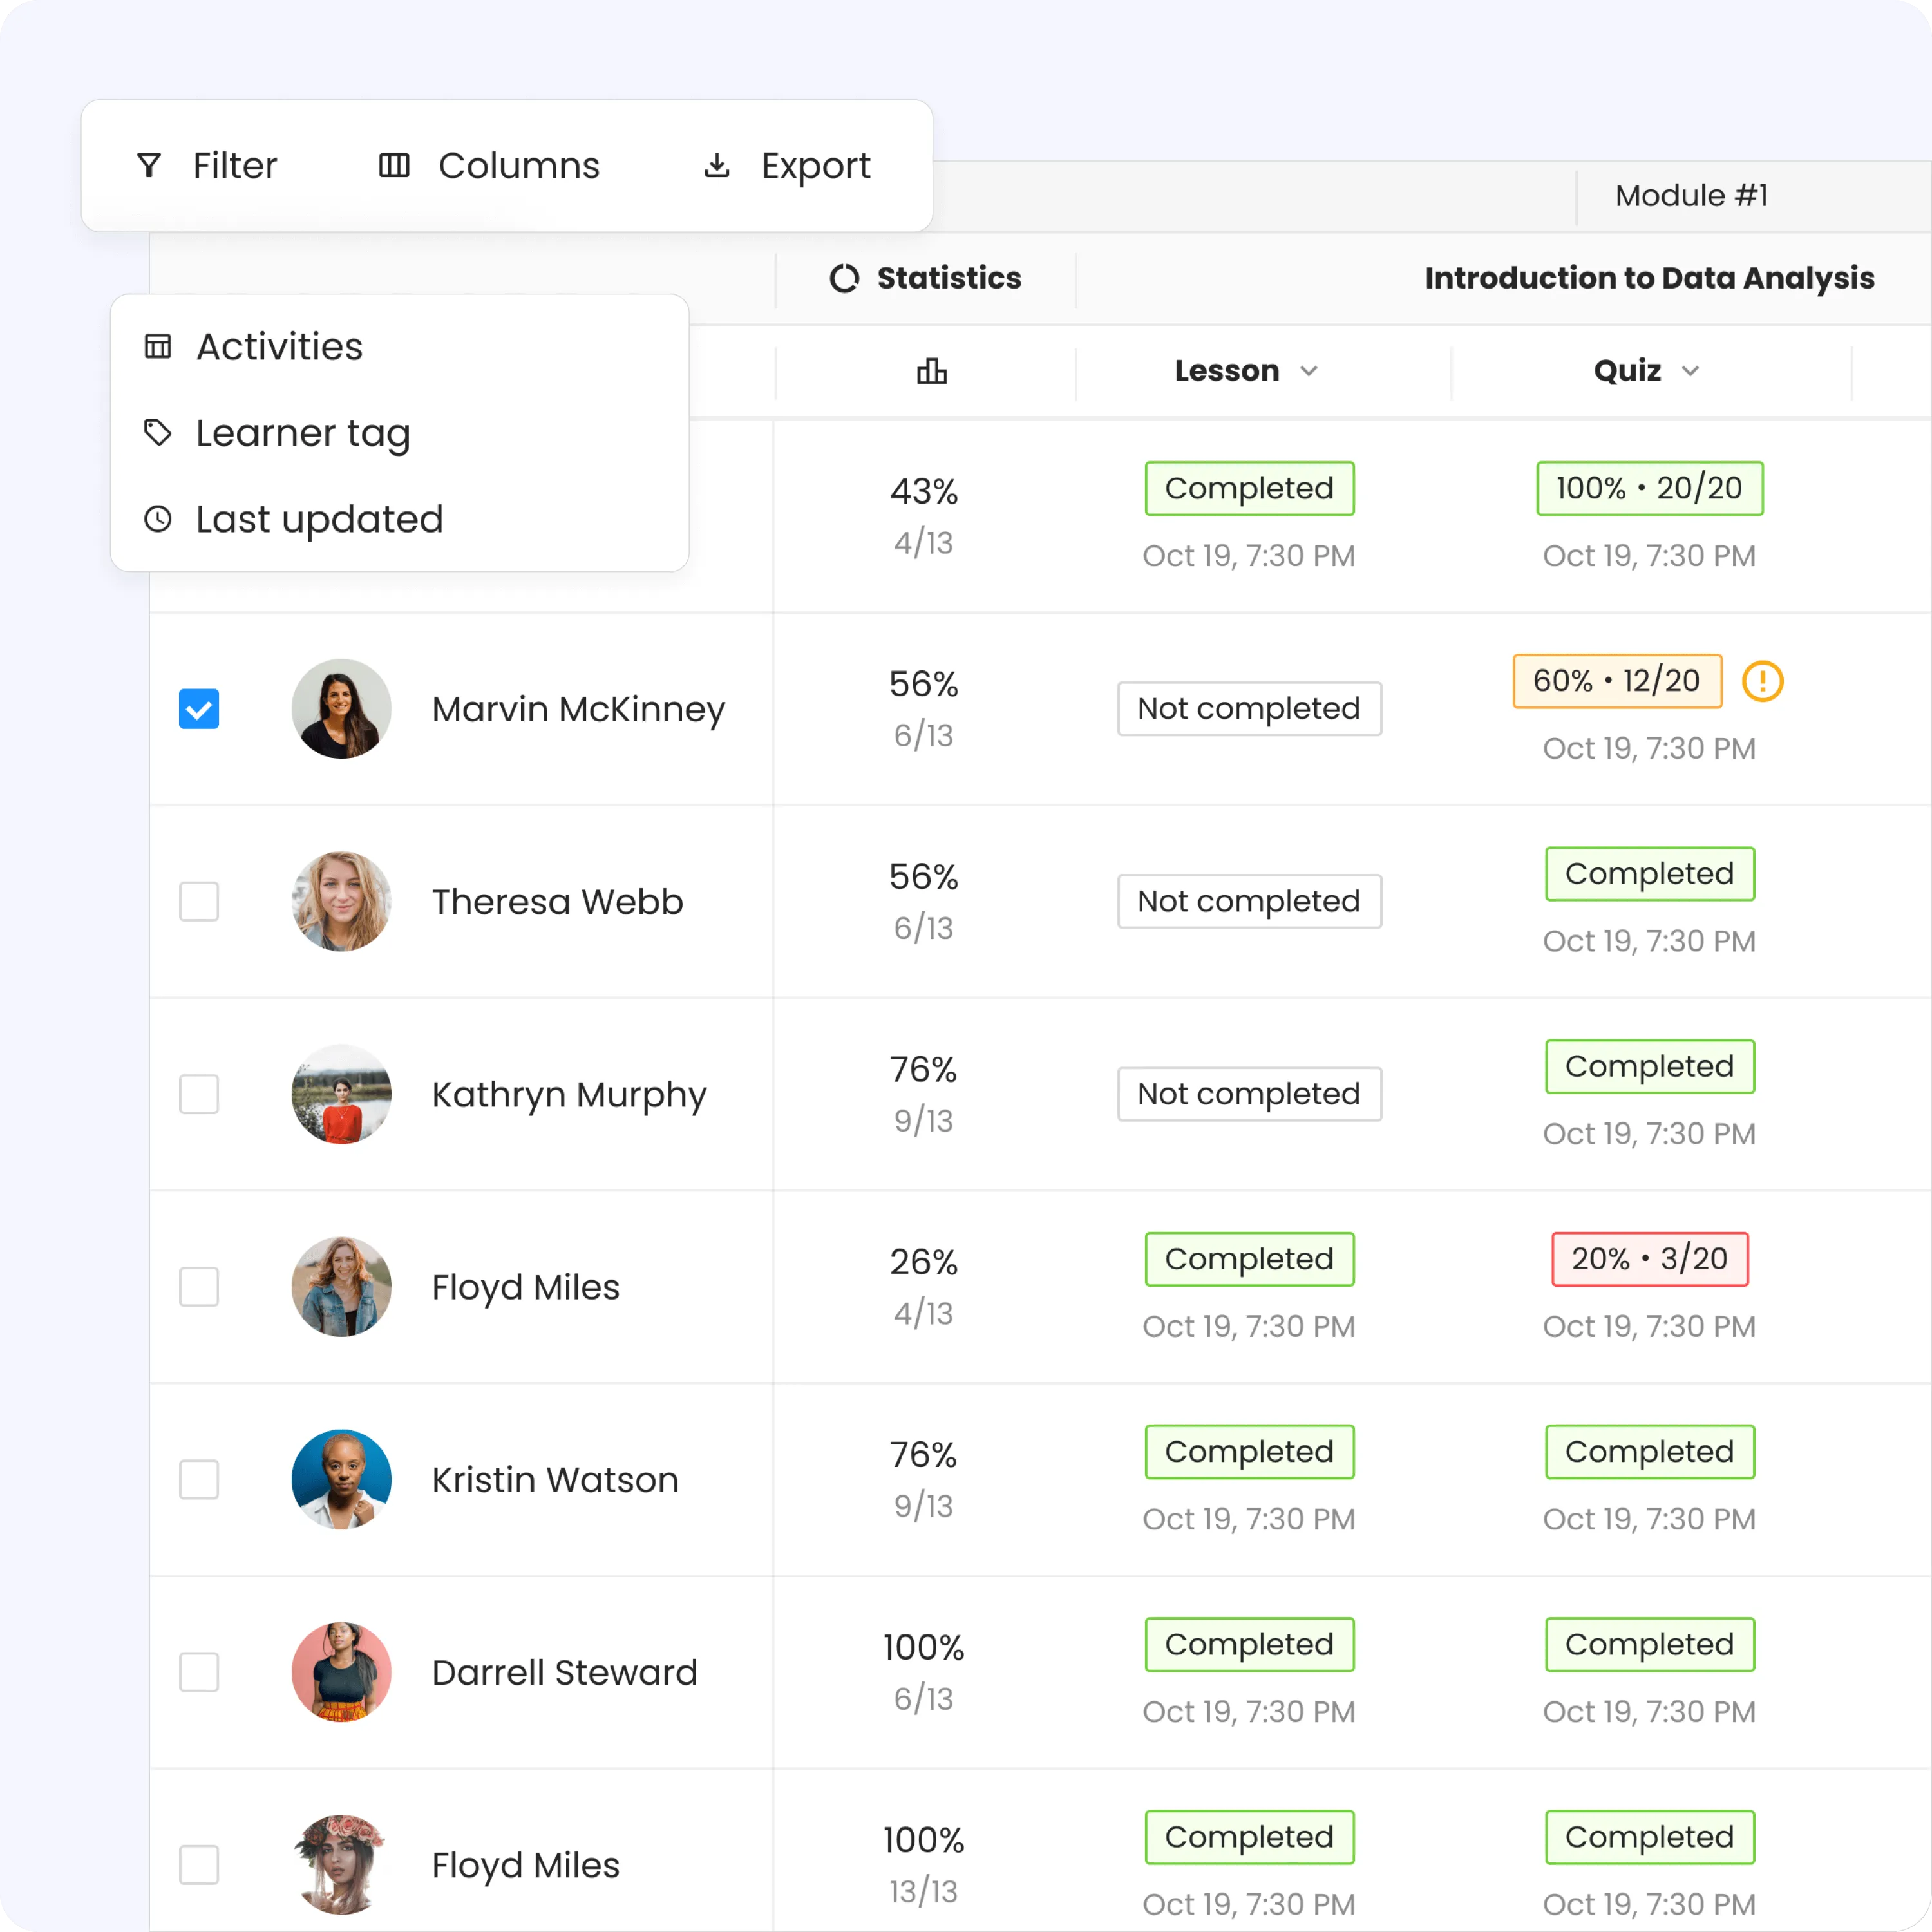Expand the Quiz column dropdown chevron
This screenshot has height=1932, width=1932.
(x=1691, y=372)
